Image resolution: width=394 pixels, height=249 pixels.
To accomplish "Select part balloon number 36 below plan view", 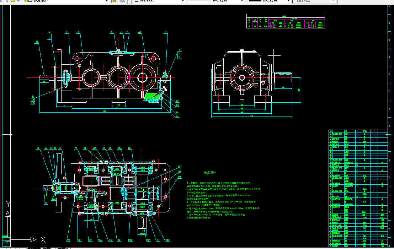I will click(100, 240).
